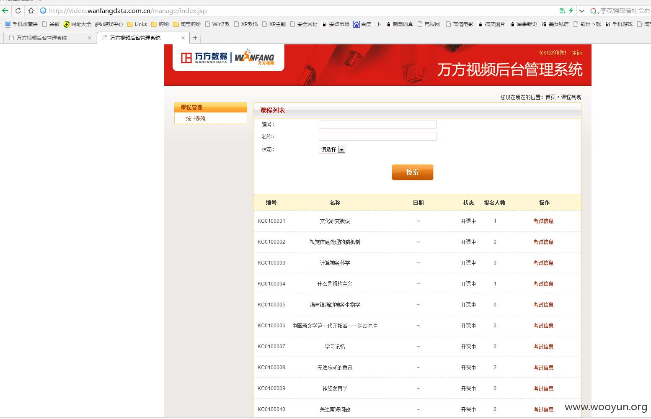Open the Links bookmark folder
The height and width of the screenshot is (419, 651).
(137, 24)
